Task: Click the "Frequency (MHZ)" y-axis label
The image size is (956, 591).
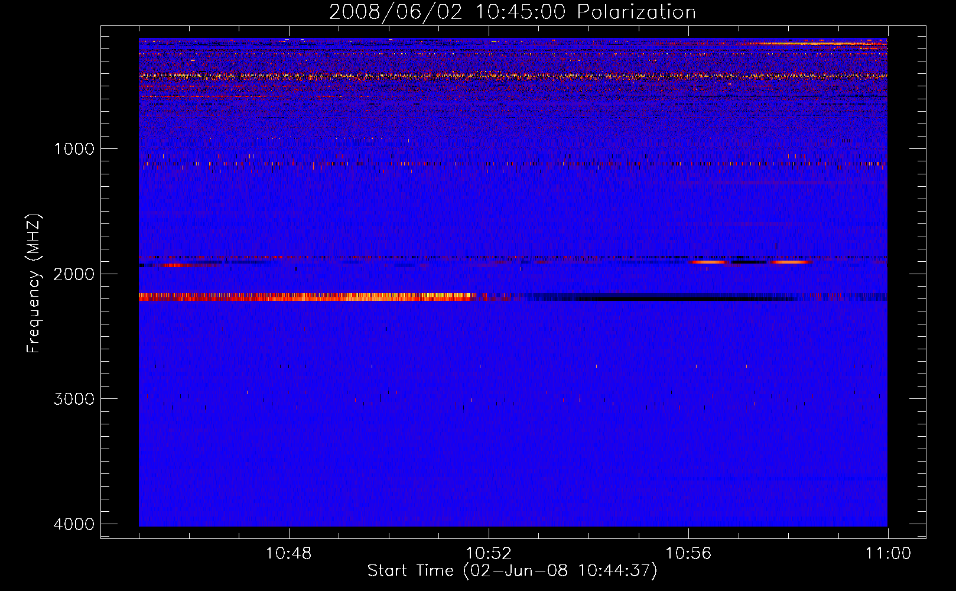Action: click(x=34, y=284)
